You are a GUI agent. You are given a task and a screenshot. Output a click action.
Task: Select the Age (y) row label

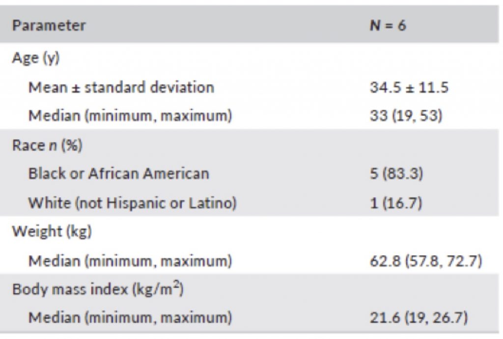[36, 58]
